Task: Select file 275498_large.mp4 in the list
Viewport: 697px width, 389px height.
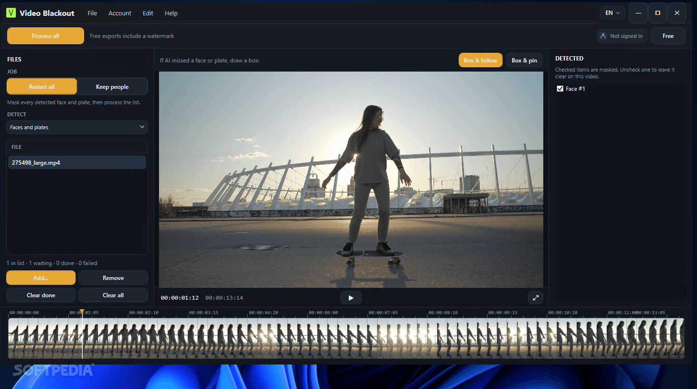Action: point(77,162)
